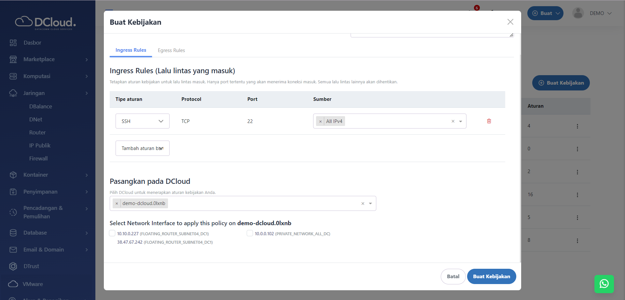Click the DTrust shield icon
The image size is (625, 300).
point(13,266)
